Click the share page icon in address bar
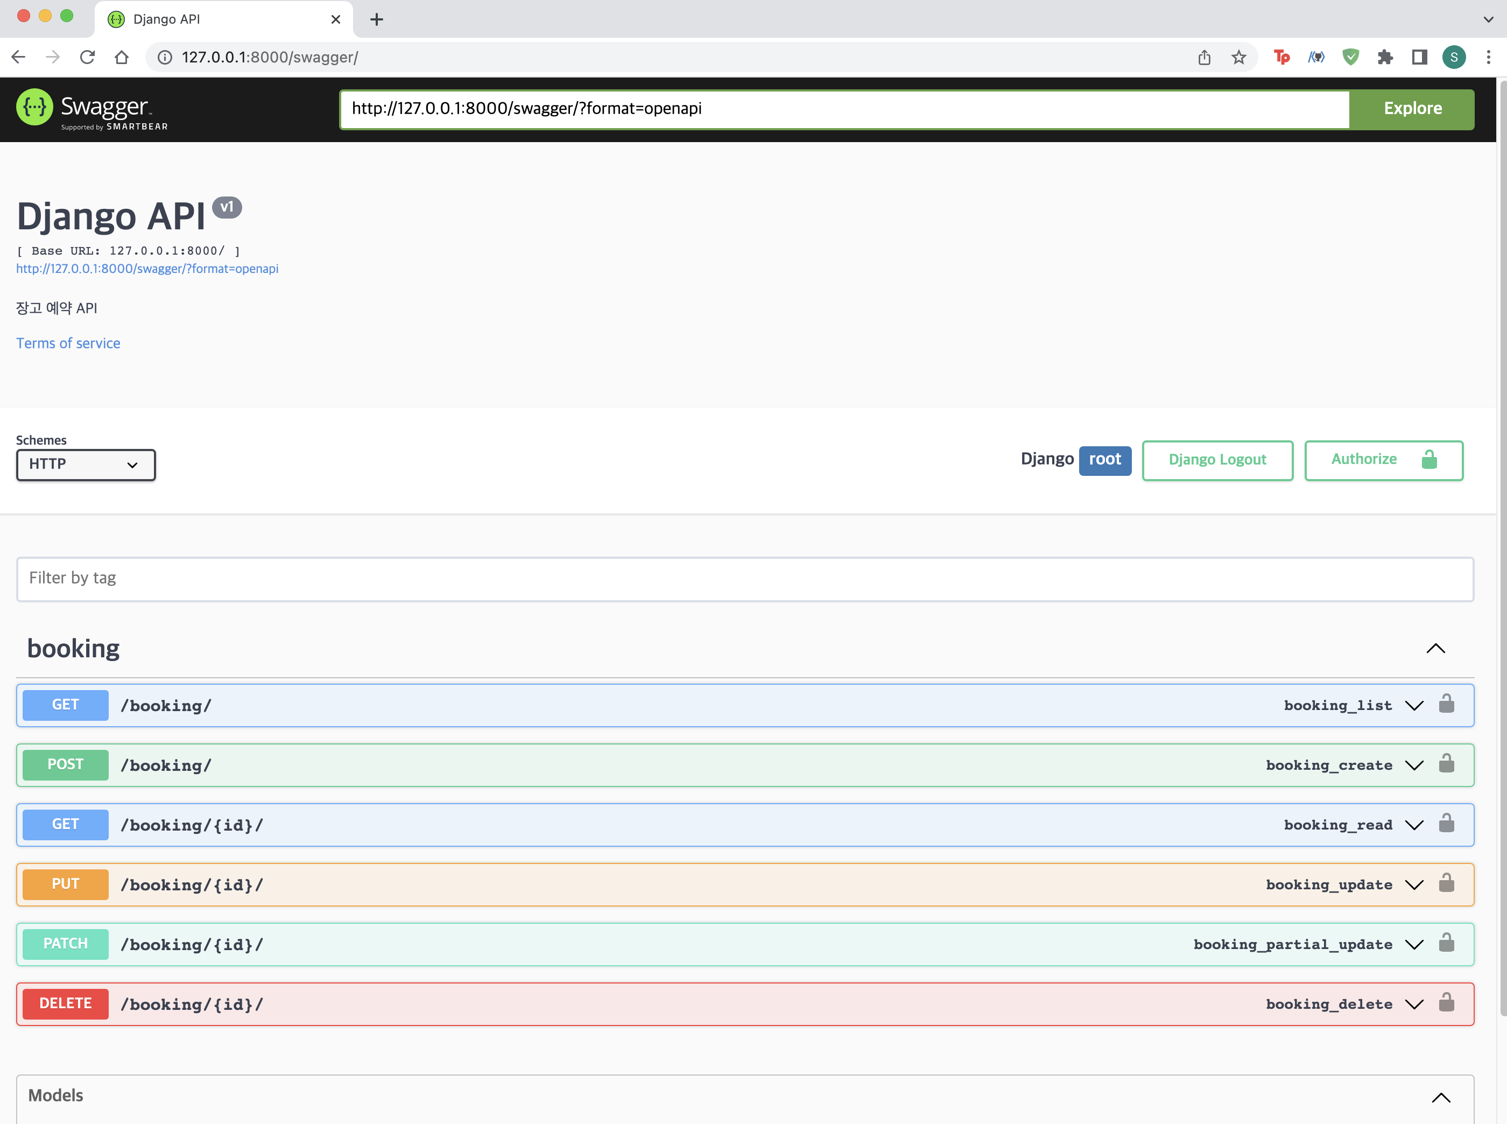1507x1124 pixels. [x=1203, y=57]
